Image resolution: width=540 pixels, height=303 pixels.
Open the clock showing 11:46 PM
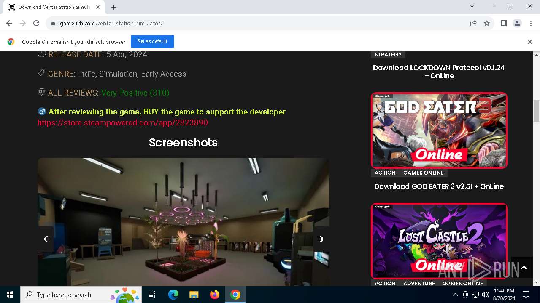point(504,295)
